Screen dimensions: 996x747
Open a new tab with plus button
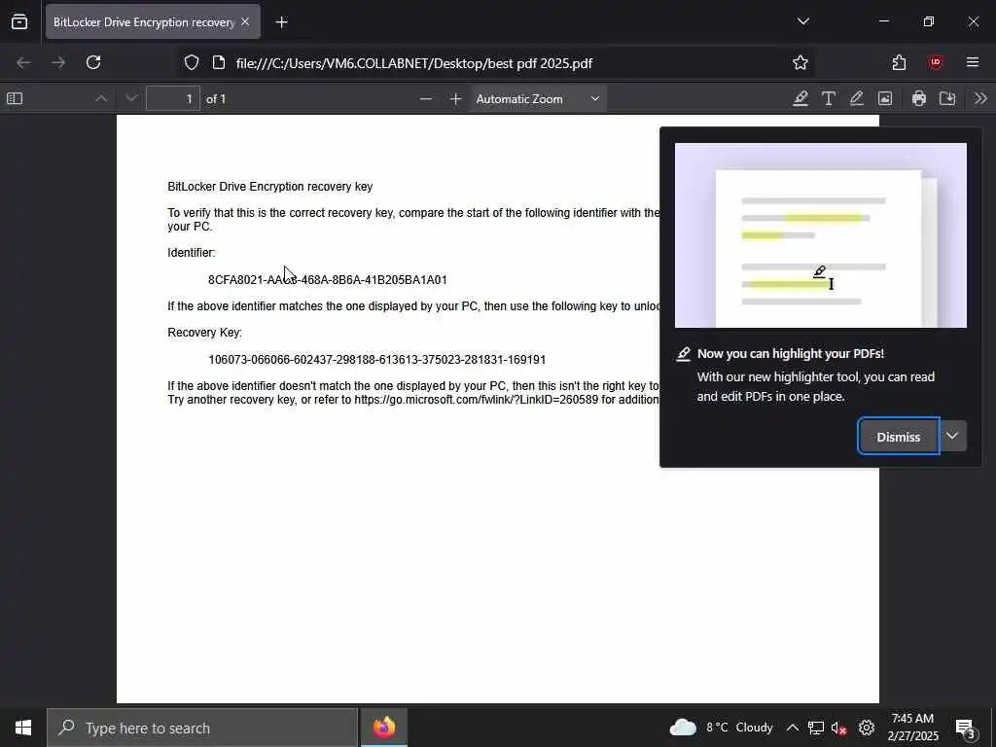[281, 22]
